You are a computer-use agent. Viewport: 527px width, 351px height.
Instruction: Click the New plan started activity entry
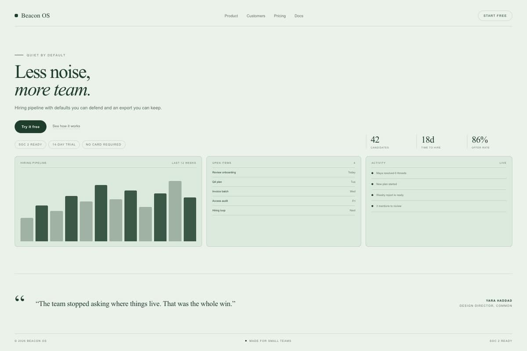pyautogui.click(x=439, y=184)
